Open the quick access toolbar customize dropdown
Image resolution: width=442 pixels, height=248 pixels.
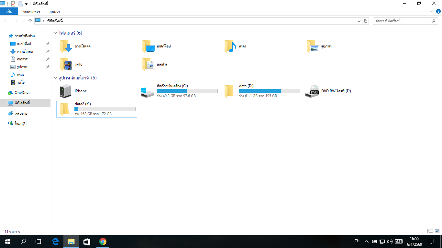point(26,4)
